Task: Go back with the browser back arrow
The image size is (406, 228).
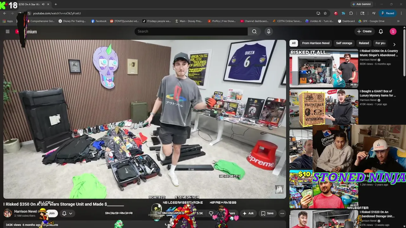Action: point(5,13)
